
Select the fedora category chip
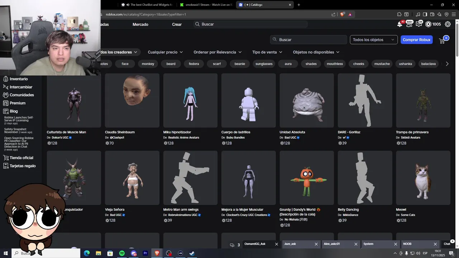(x=194, y=64)
